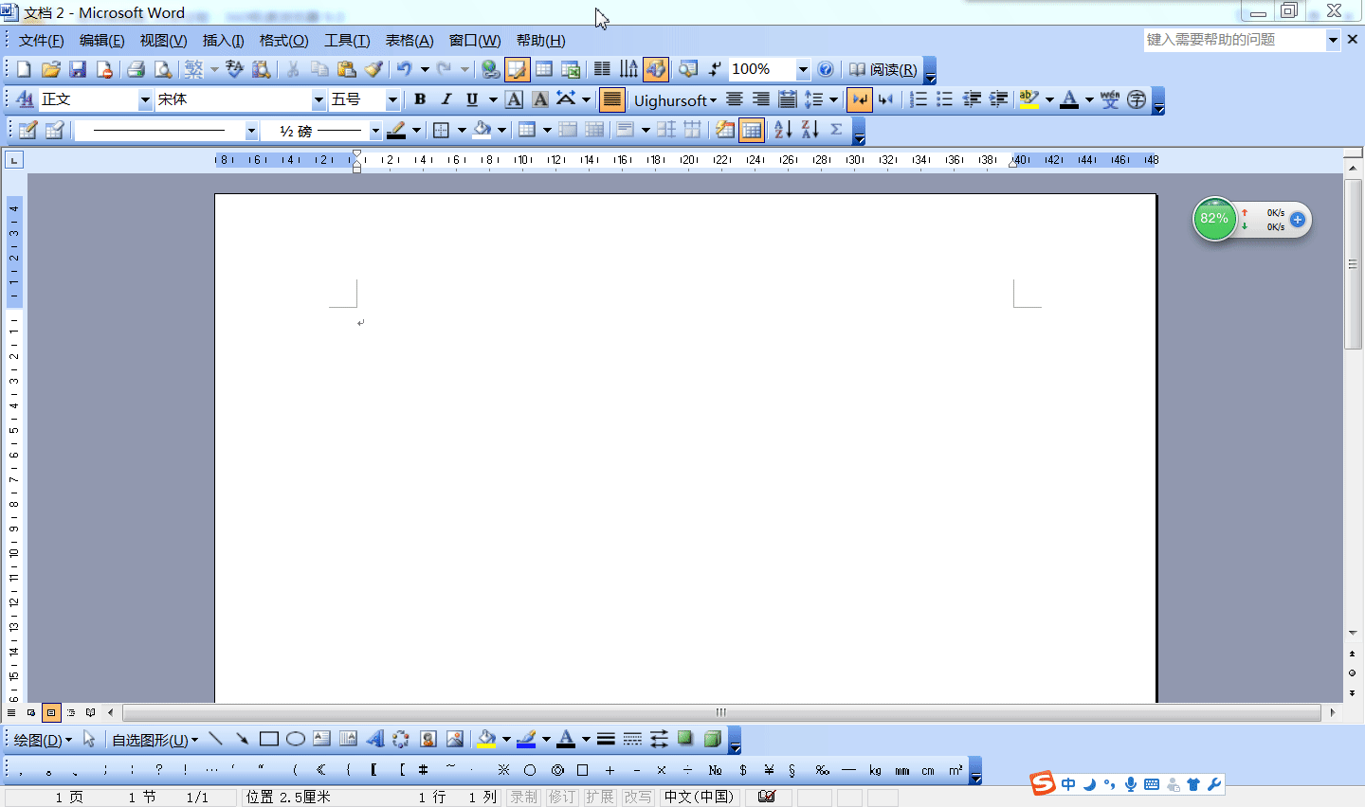Click the font color A button
The height and width of the screenshot is (807, 1365).
point(1069,99)
